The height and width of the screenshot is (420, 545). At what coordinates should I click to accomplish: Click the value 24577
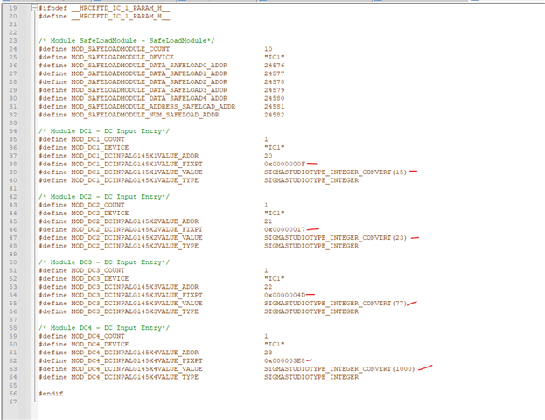274,73
